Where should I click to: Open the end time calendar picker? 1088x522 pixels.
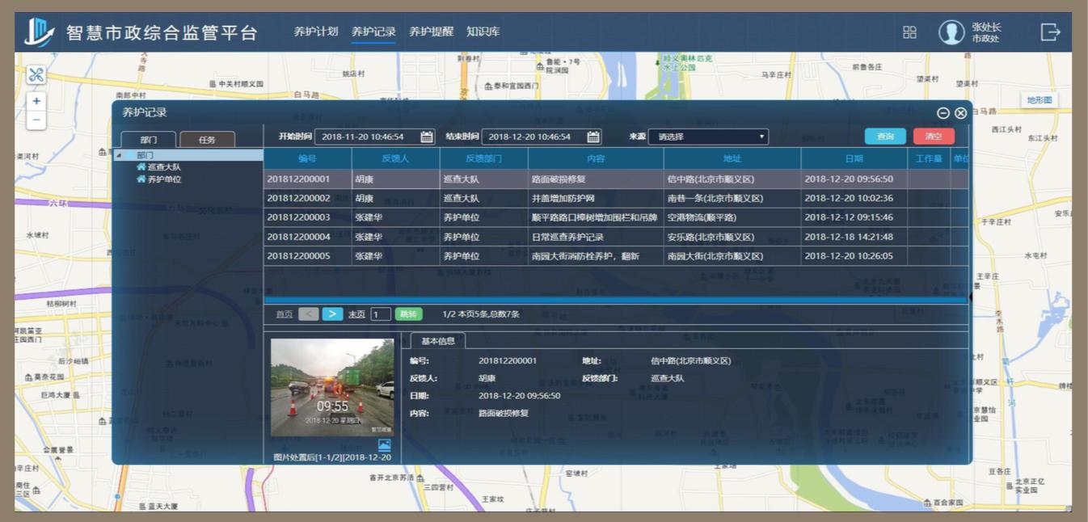(593, 137)
